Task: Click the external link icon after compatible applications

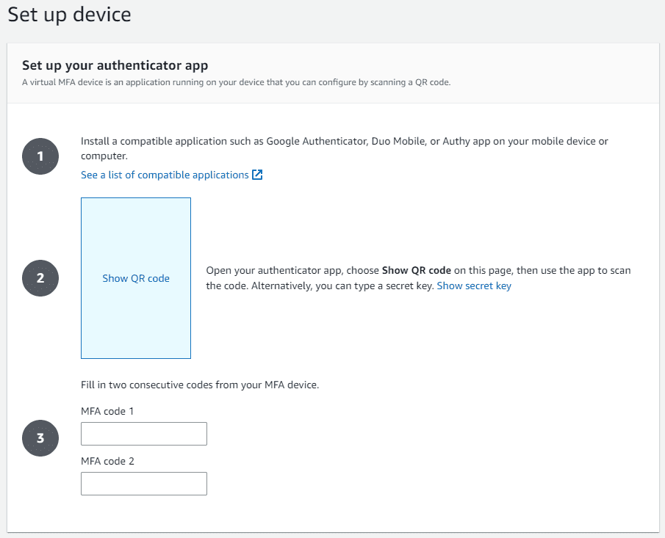Action: [257, 175]
